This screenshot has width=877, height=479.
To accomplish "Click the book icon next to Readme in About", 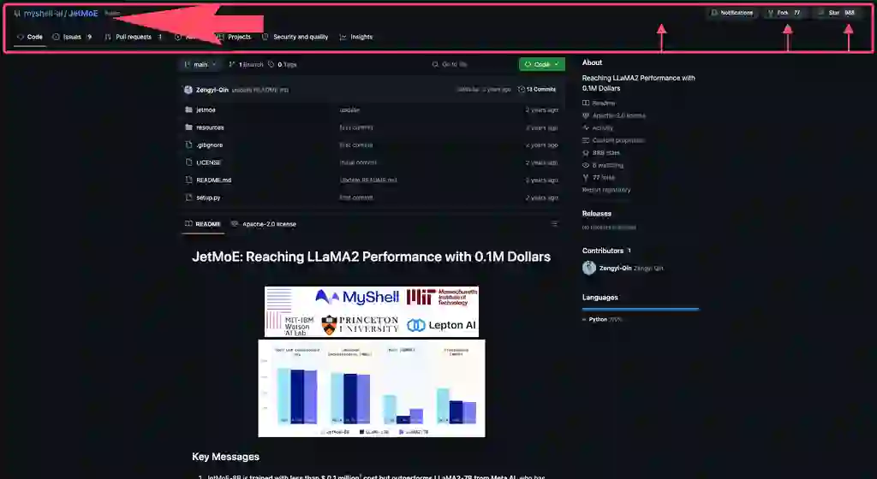I will tap(586, 103).
